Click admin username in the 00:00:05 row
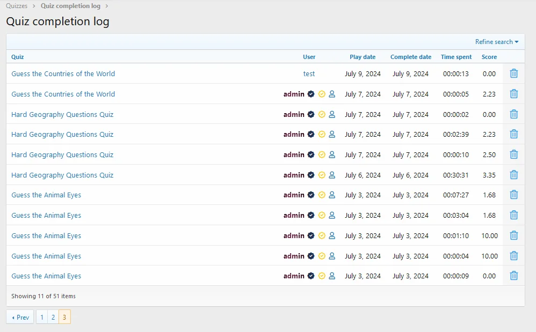Screen dimensions: 536x332 pyautogui.click(x=294, y=94)
